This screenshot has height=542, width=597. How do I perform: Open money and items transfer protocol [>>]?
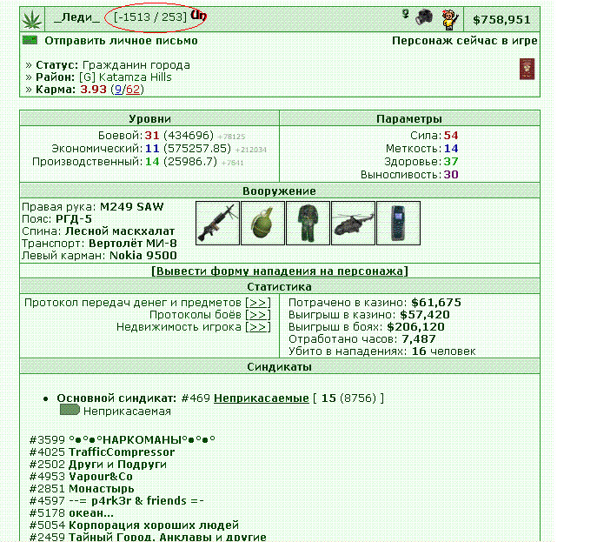click(258, 303)
